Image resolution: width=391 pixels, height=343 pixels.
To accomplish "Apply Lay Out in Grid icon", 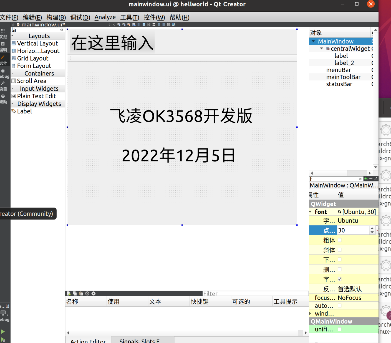I will [x=164, y=24].
